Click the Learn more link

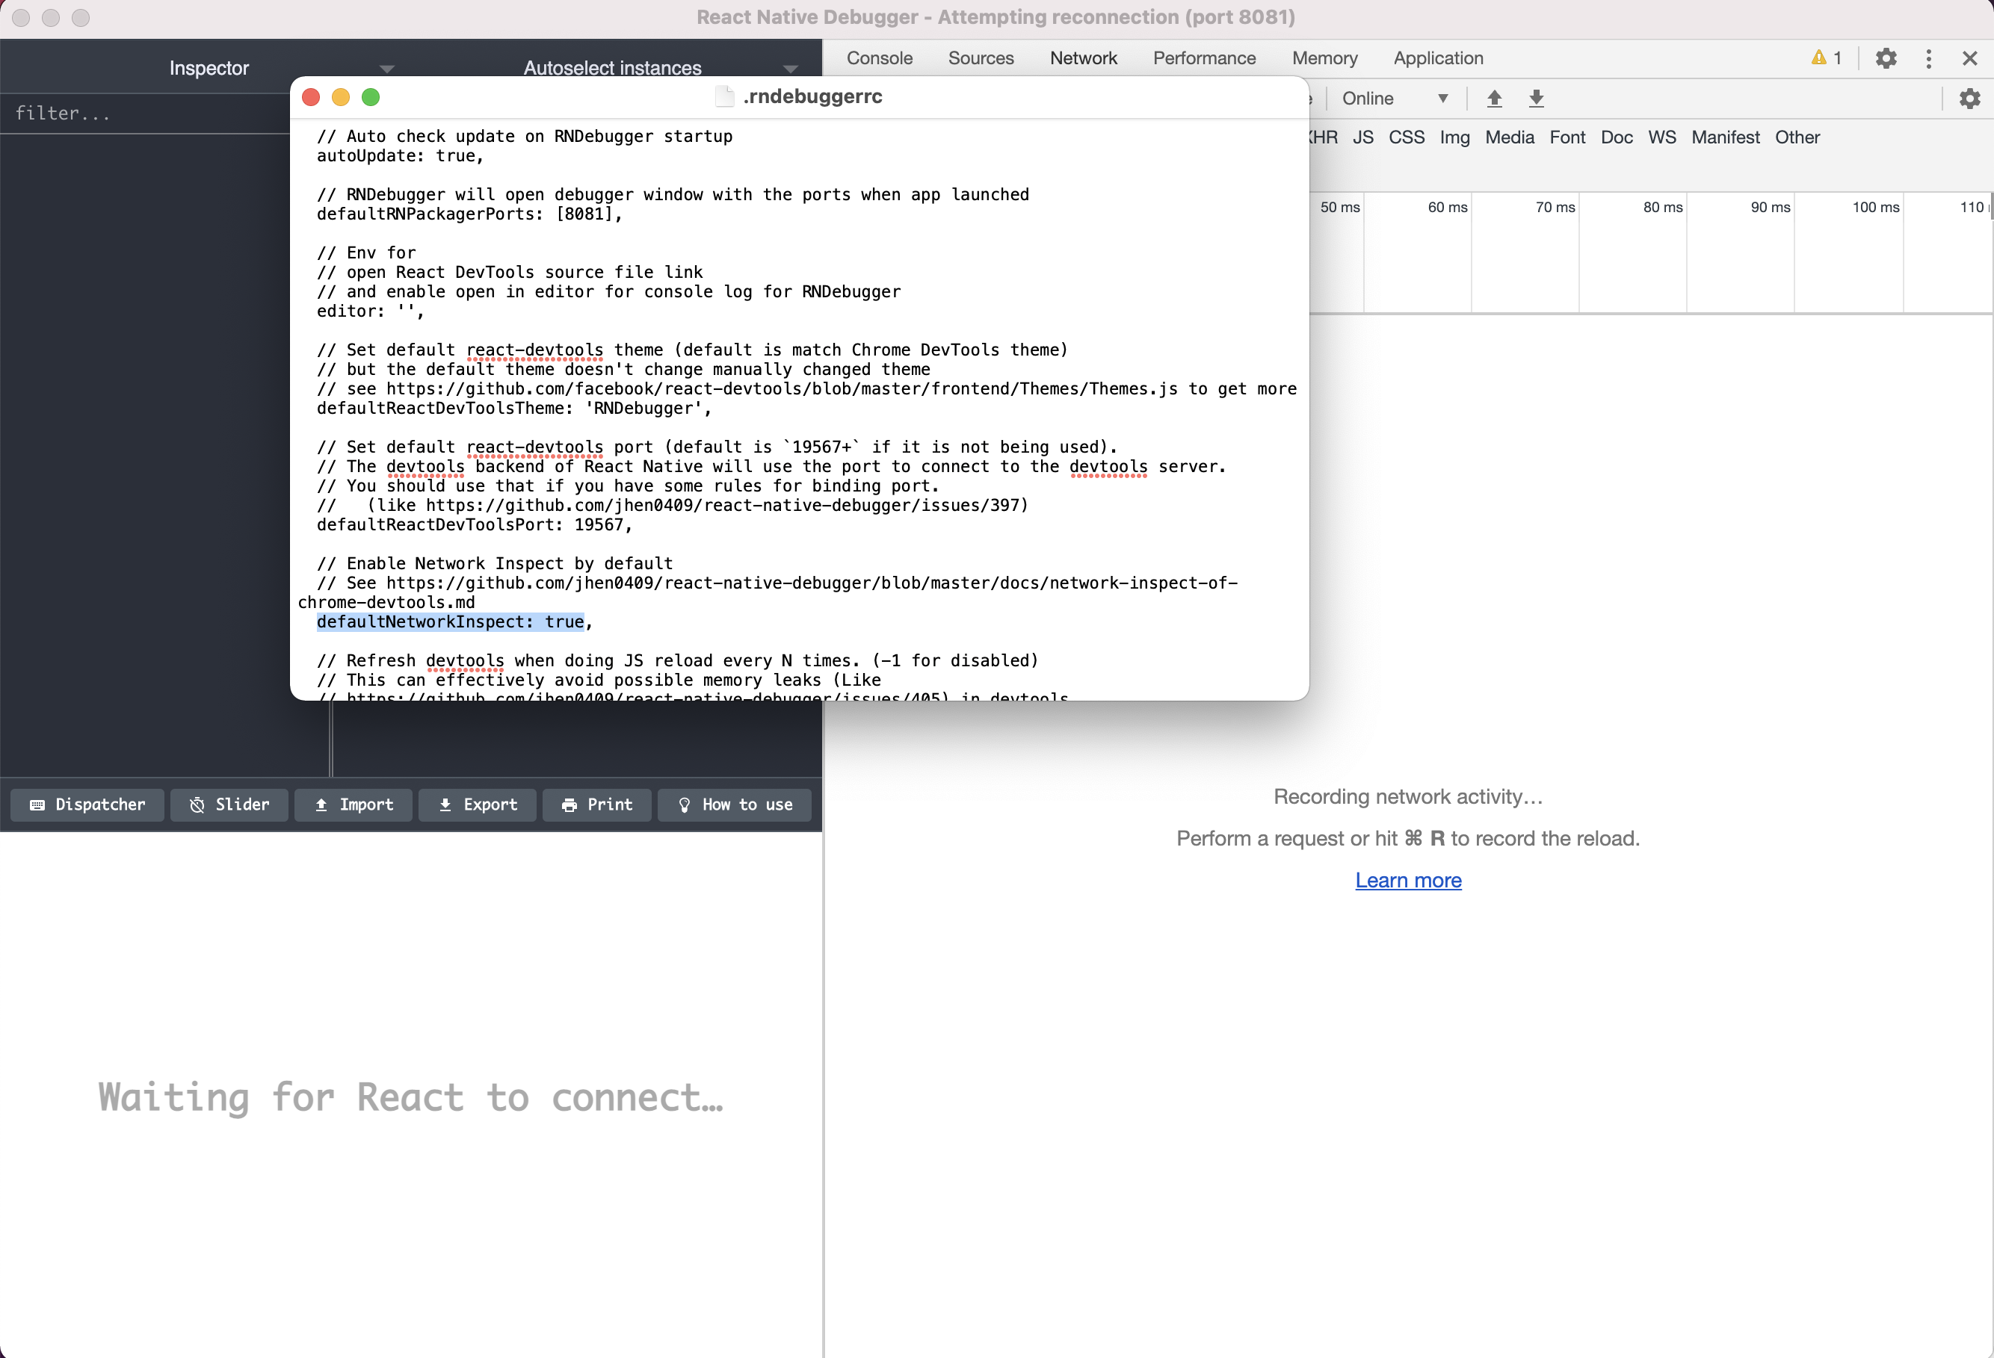coord(1407,880)
